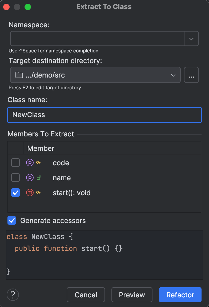The height and width of the screenshot is (307, 209).
Task: Disable the Generate accessors checkbox
Action: point(11,220)
